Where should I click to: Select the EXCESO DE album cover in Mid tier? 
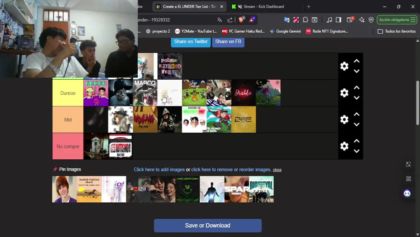click(x=194, y=119)
